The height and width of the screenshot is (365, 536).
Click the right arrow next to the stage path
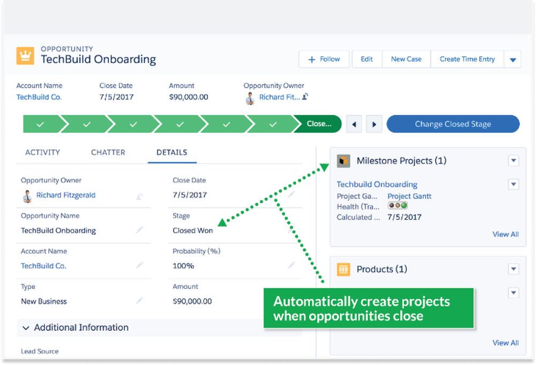(374, 124)
